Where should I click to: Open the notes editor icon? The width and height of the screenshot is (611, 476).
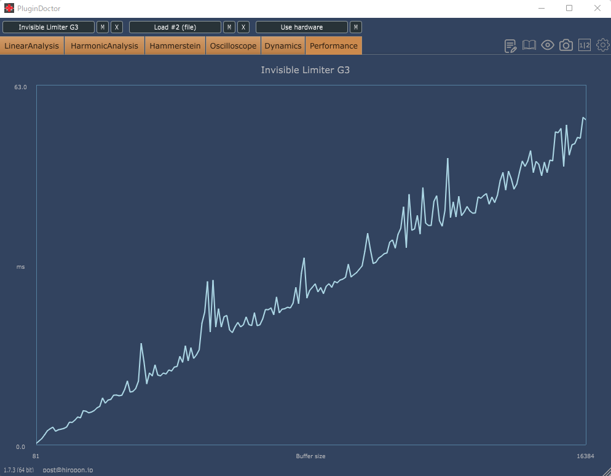tap(510, 46)
